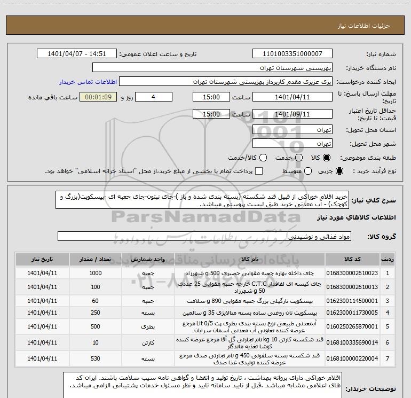Click the ردیف column header

click(x=388, y=259)
